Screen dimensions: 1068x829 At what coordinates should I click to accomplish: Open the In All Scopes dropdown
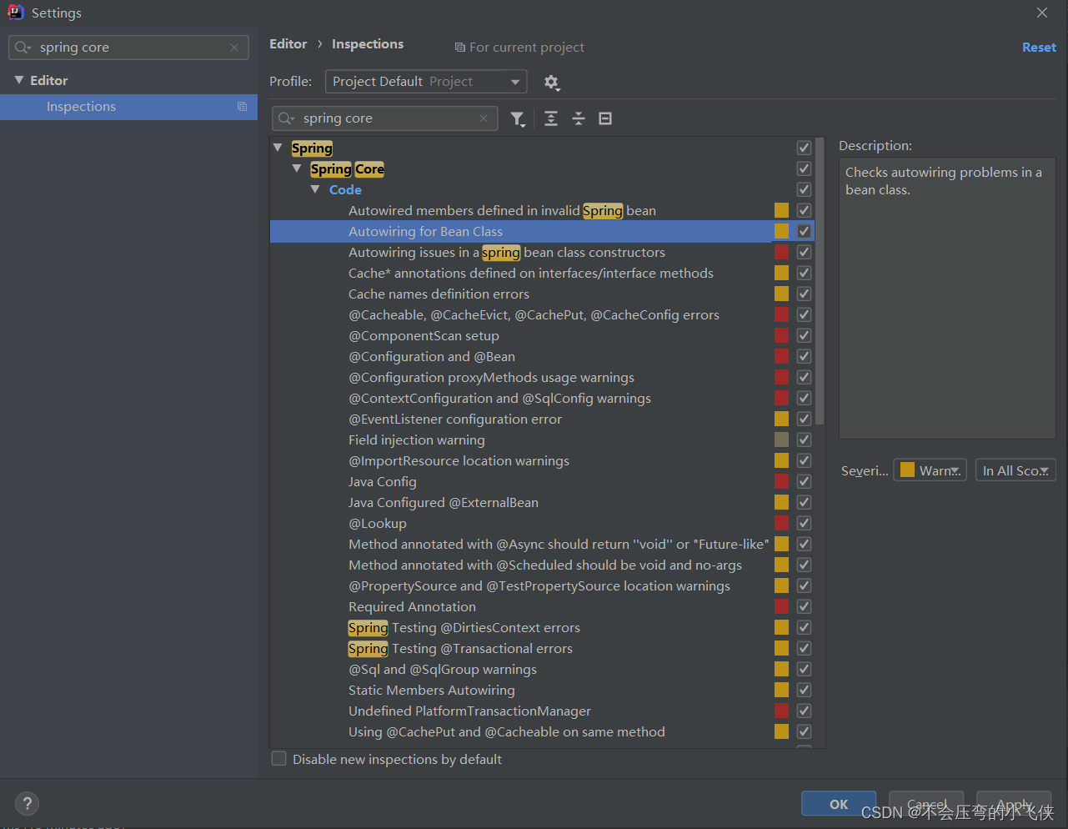coord(1015,470)
